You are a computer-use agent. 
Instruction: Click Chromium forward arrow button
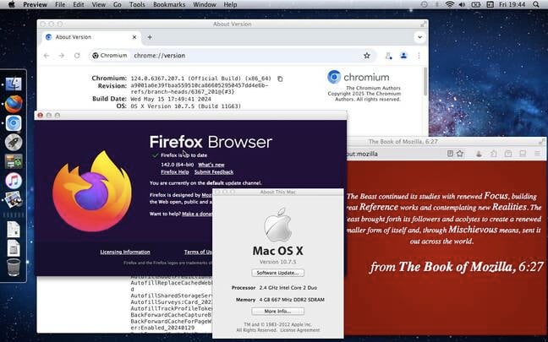tap(62, 56)
